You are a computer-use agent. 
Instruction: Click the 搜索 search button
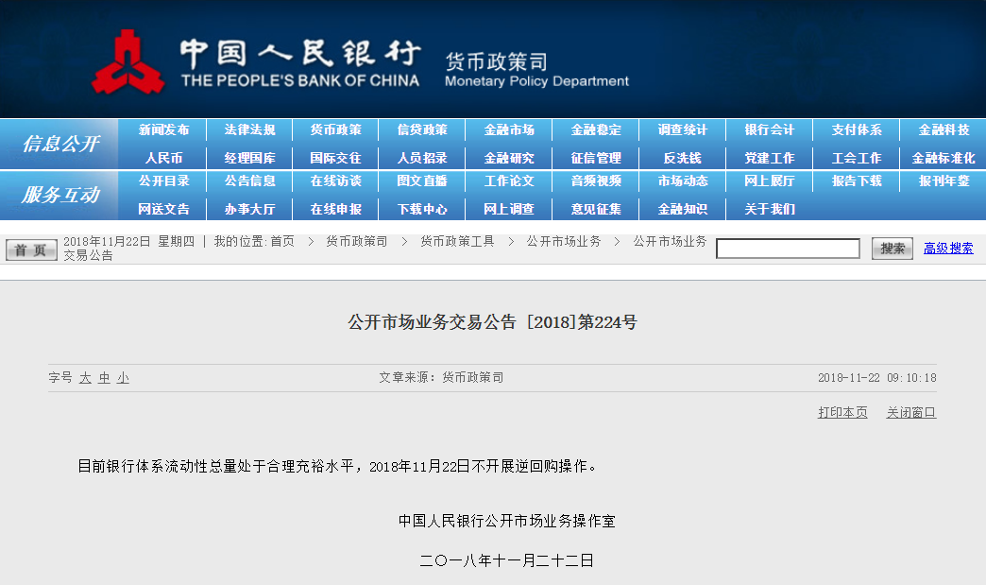tap(892, 249)
